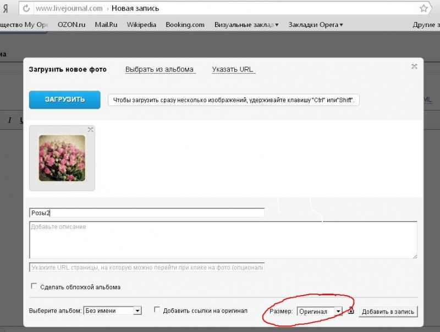Screen dimensions: 440x332
Task: Expand the 'Выберите альбом' album dropdown
Action: 112,311
